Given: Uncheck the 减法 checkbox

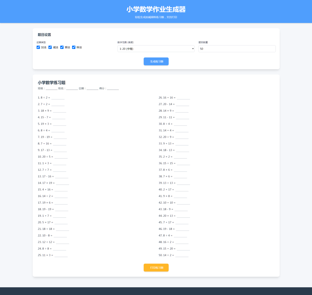Looking at the screenshot, I should pyautogui.click(x=50, y=47).
